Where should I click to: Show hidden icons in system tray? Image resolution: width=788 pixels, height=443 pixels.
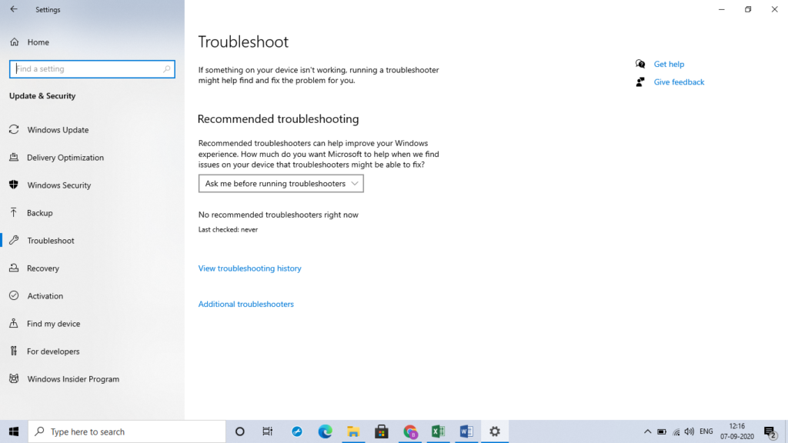(647, 431)
